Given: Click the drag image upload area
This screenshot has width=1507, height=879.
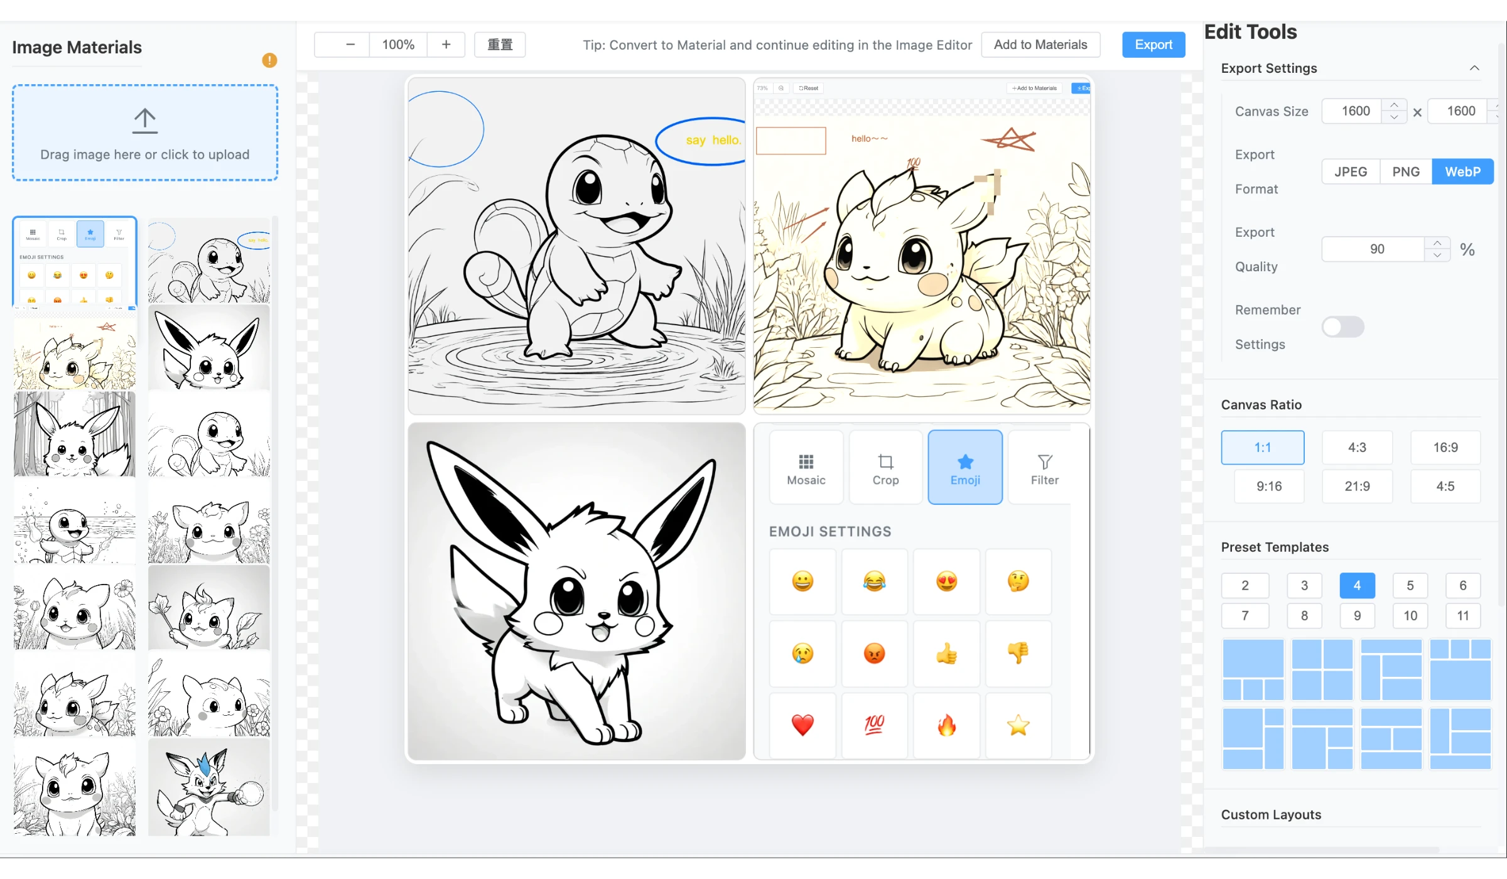Looking at the screenshot, I should [145, 133].
